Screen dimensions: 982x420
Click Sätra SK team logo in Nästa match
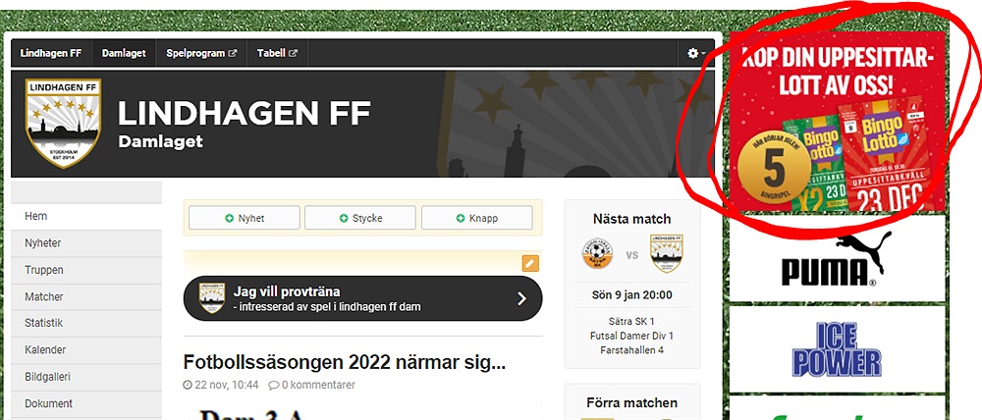(597, 254)
